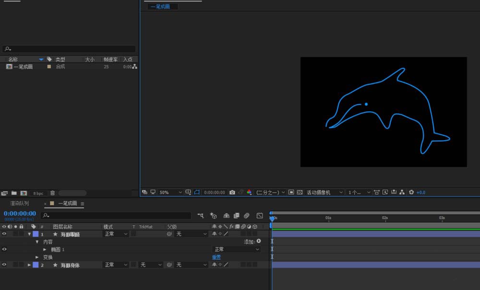Expand the 变换 transform group
The image size is (480, 290).
(x=37, y=257)
